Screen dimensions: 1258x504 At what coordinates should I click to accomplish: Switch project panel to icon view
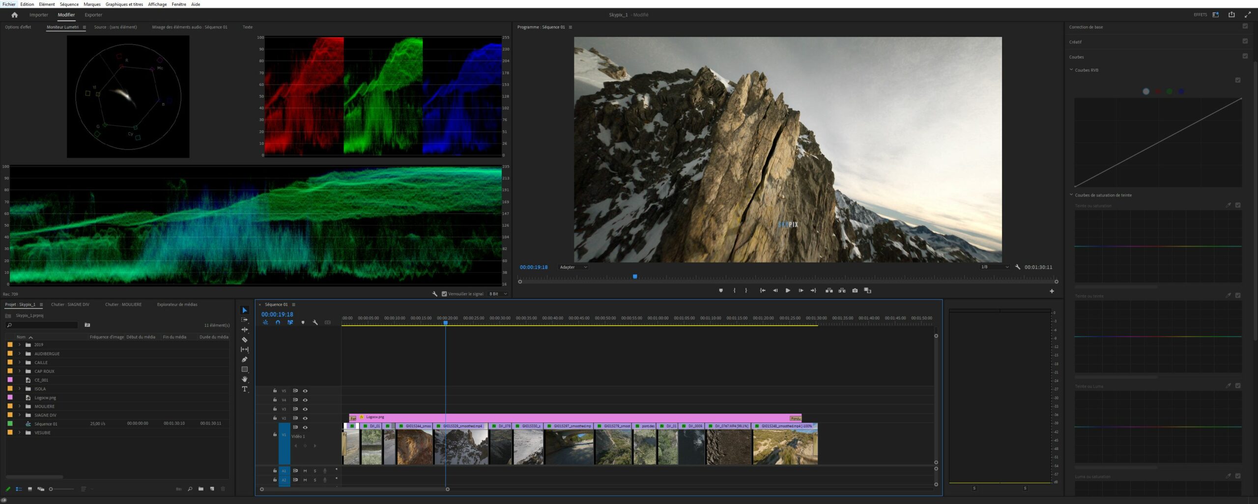29,489
